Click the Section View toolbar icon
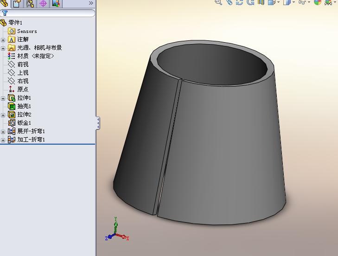This screenshot has width=338, height=256. [261, 2]
